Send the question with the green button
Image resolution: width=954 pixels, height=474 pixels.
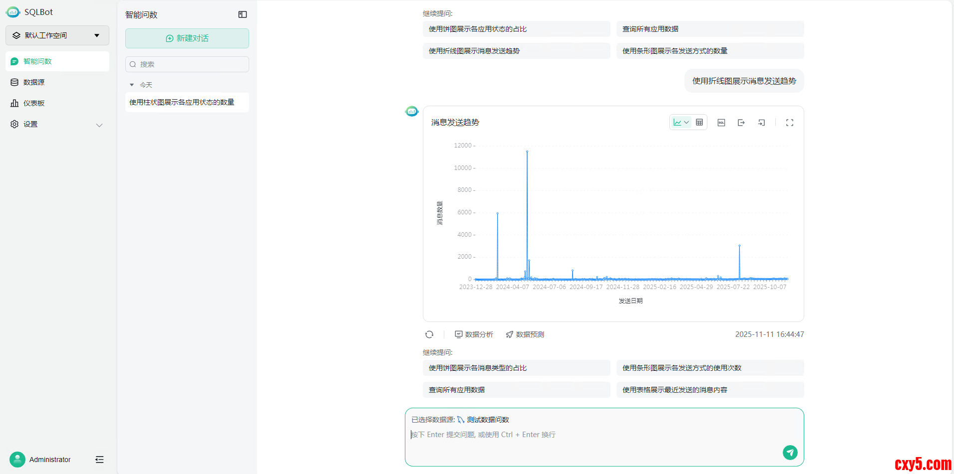790,452
